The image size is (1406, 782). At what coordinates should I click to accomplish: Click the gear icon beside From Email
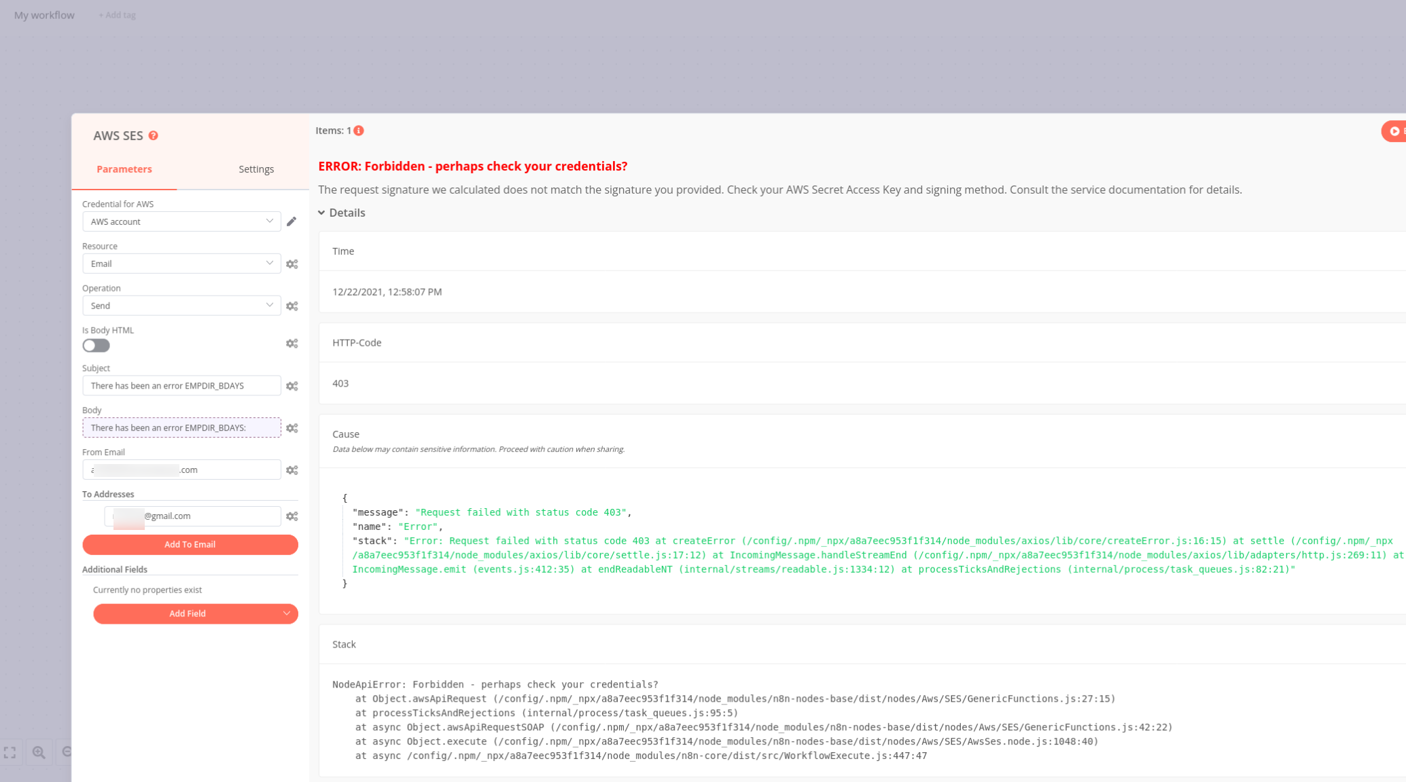point(292,469)
